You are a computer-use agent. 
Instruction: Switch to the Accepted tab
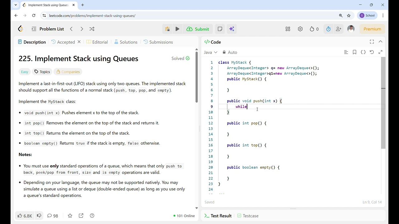point(63,42)
